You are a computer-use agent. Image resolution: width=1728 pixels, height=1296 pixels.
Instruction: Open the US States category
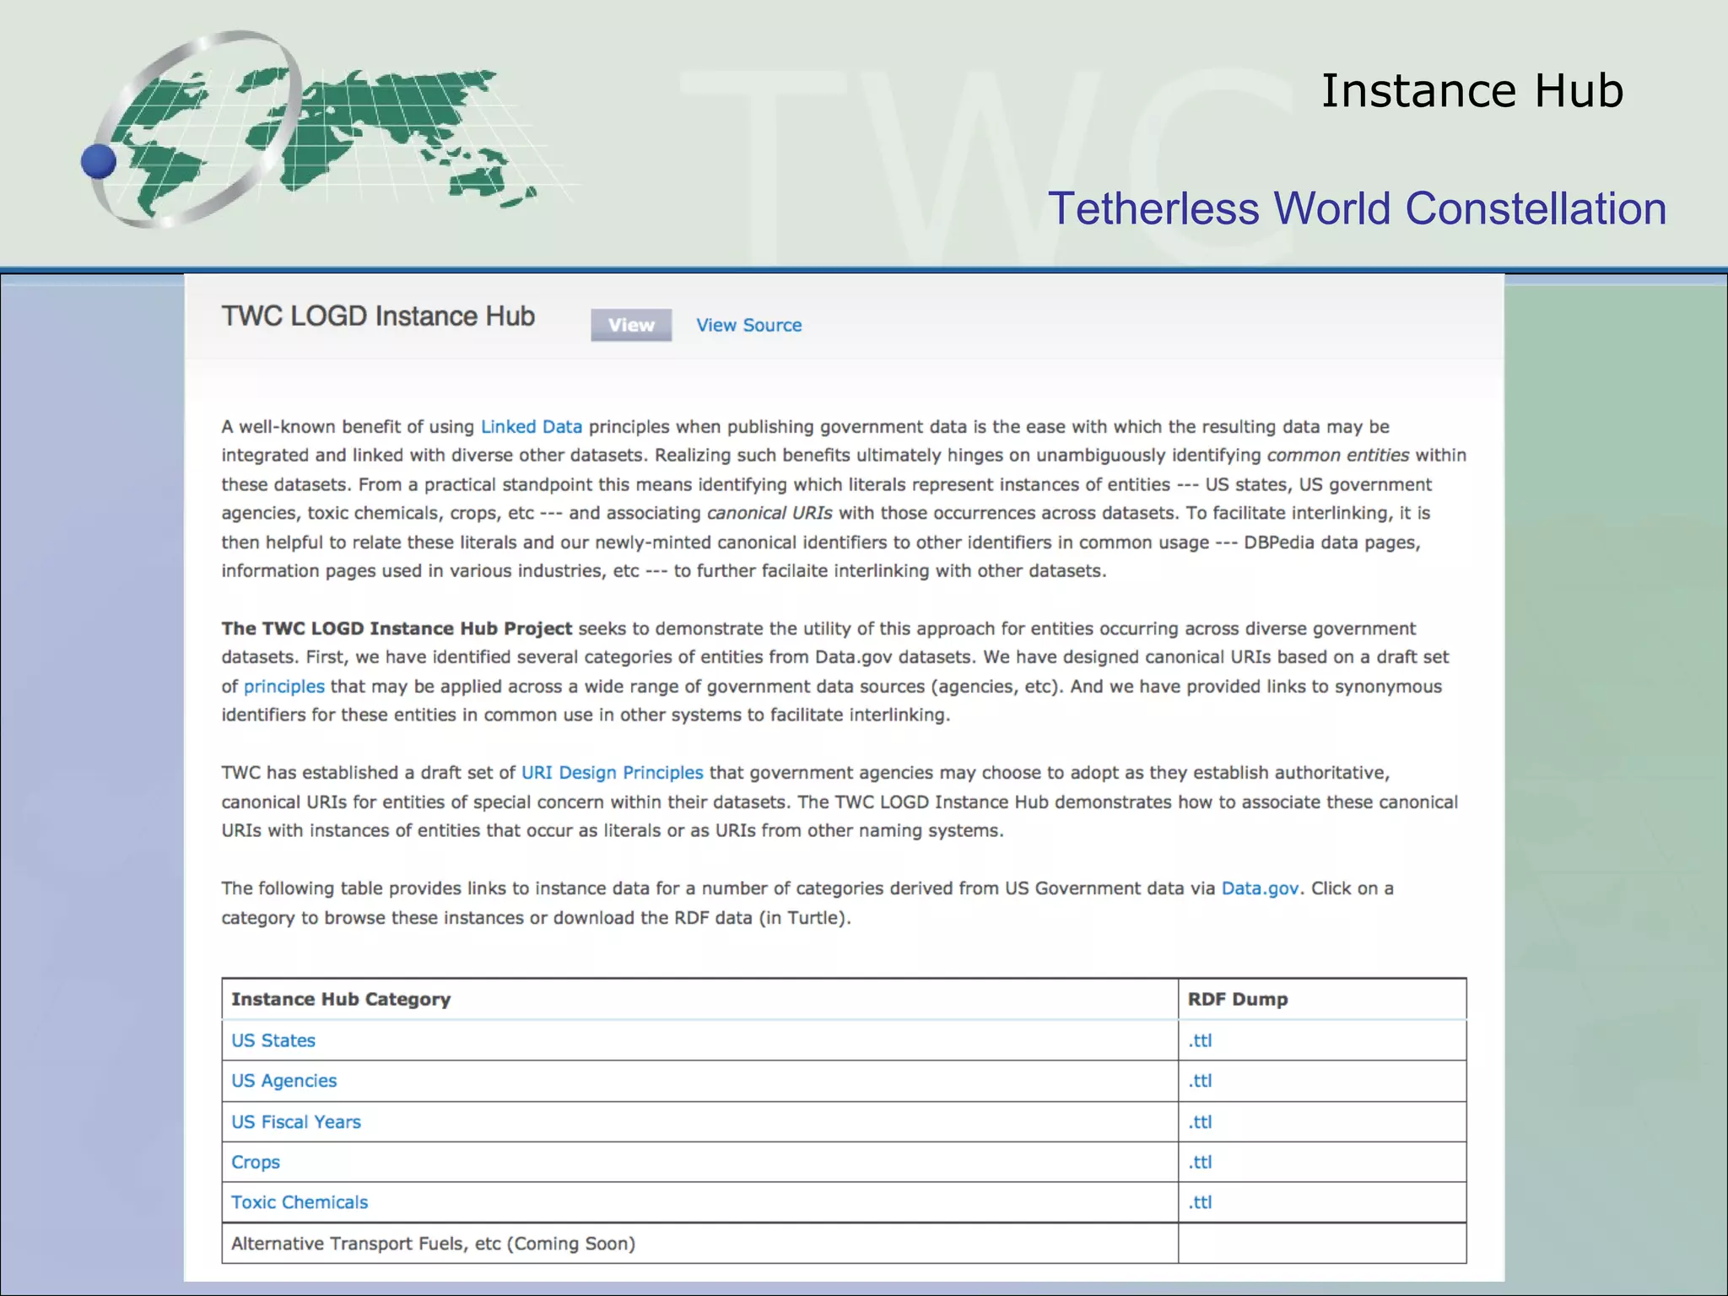pyautogui.click(x=273, y=1040)
